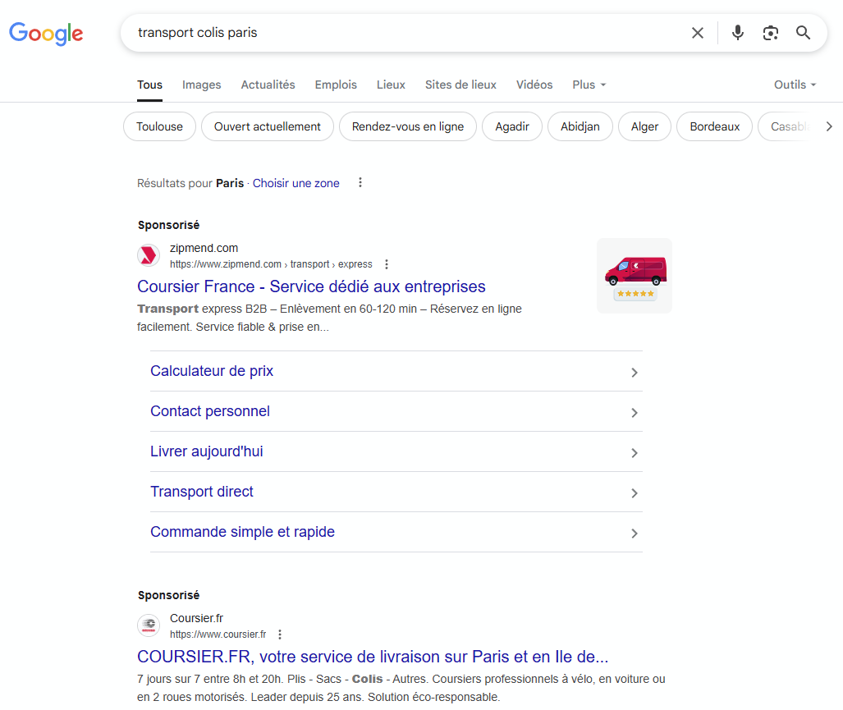The height and width of the screenshot is (710, 843).
Task: Click the red van ad thumbnail
Action: point(635,276)
